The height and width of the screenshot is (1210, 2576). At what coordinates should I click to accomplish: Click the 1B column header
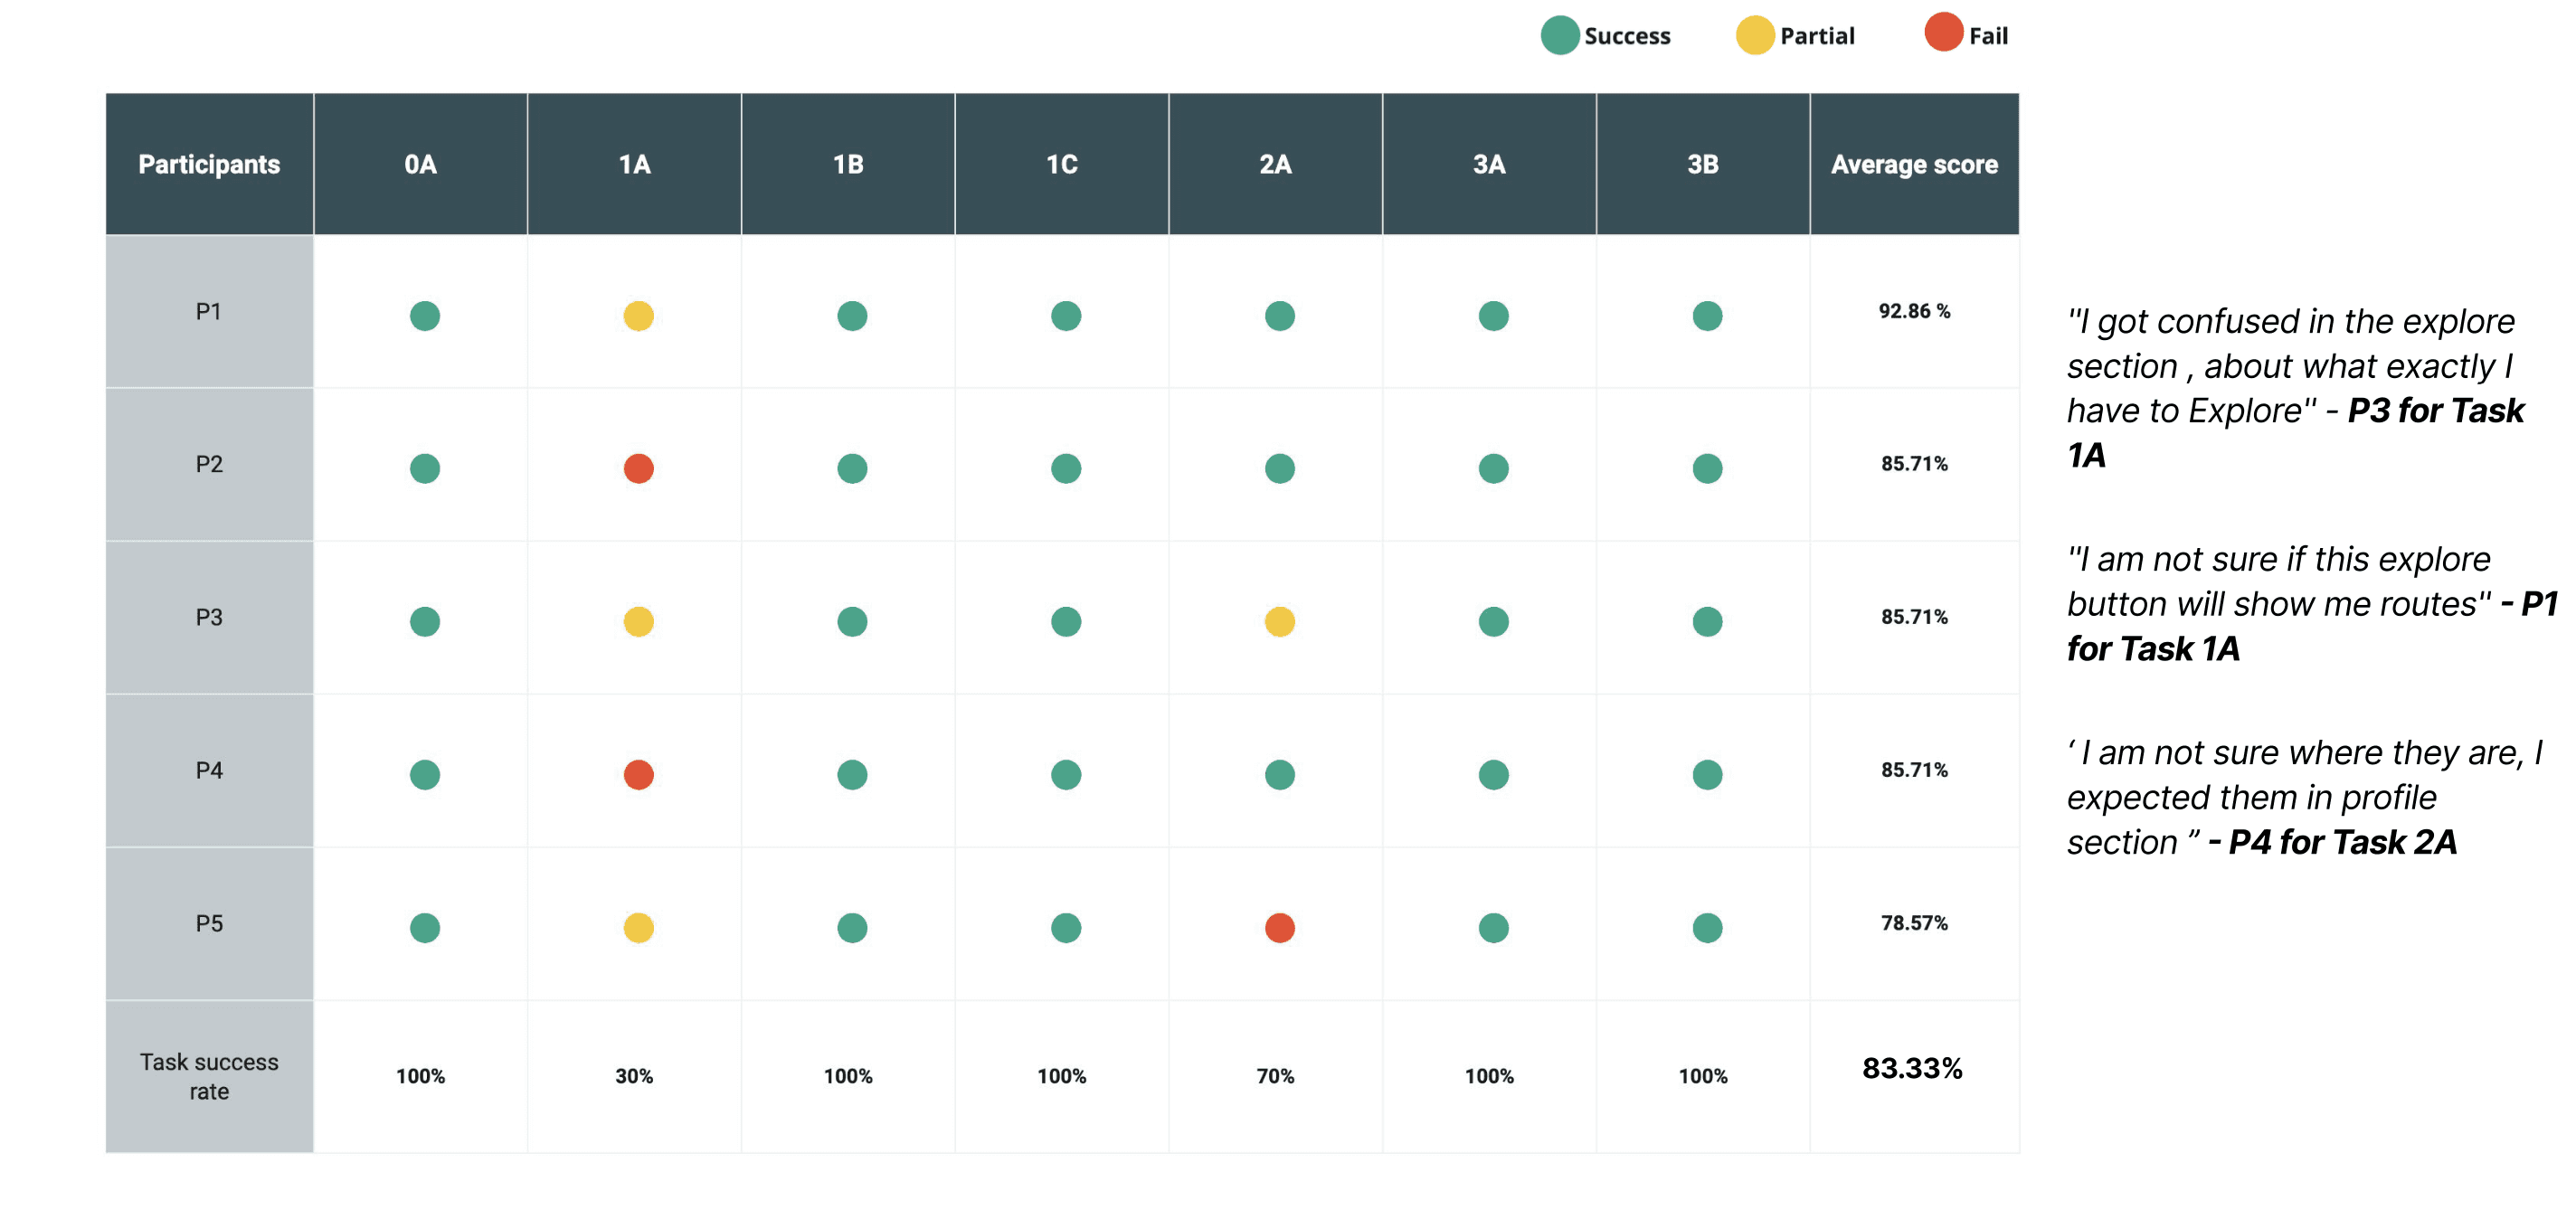(848, 164)
